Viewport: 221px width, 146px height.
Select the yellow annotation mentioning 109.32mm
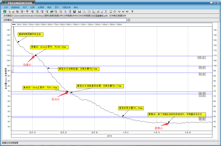[49, 47]
